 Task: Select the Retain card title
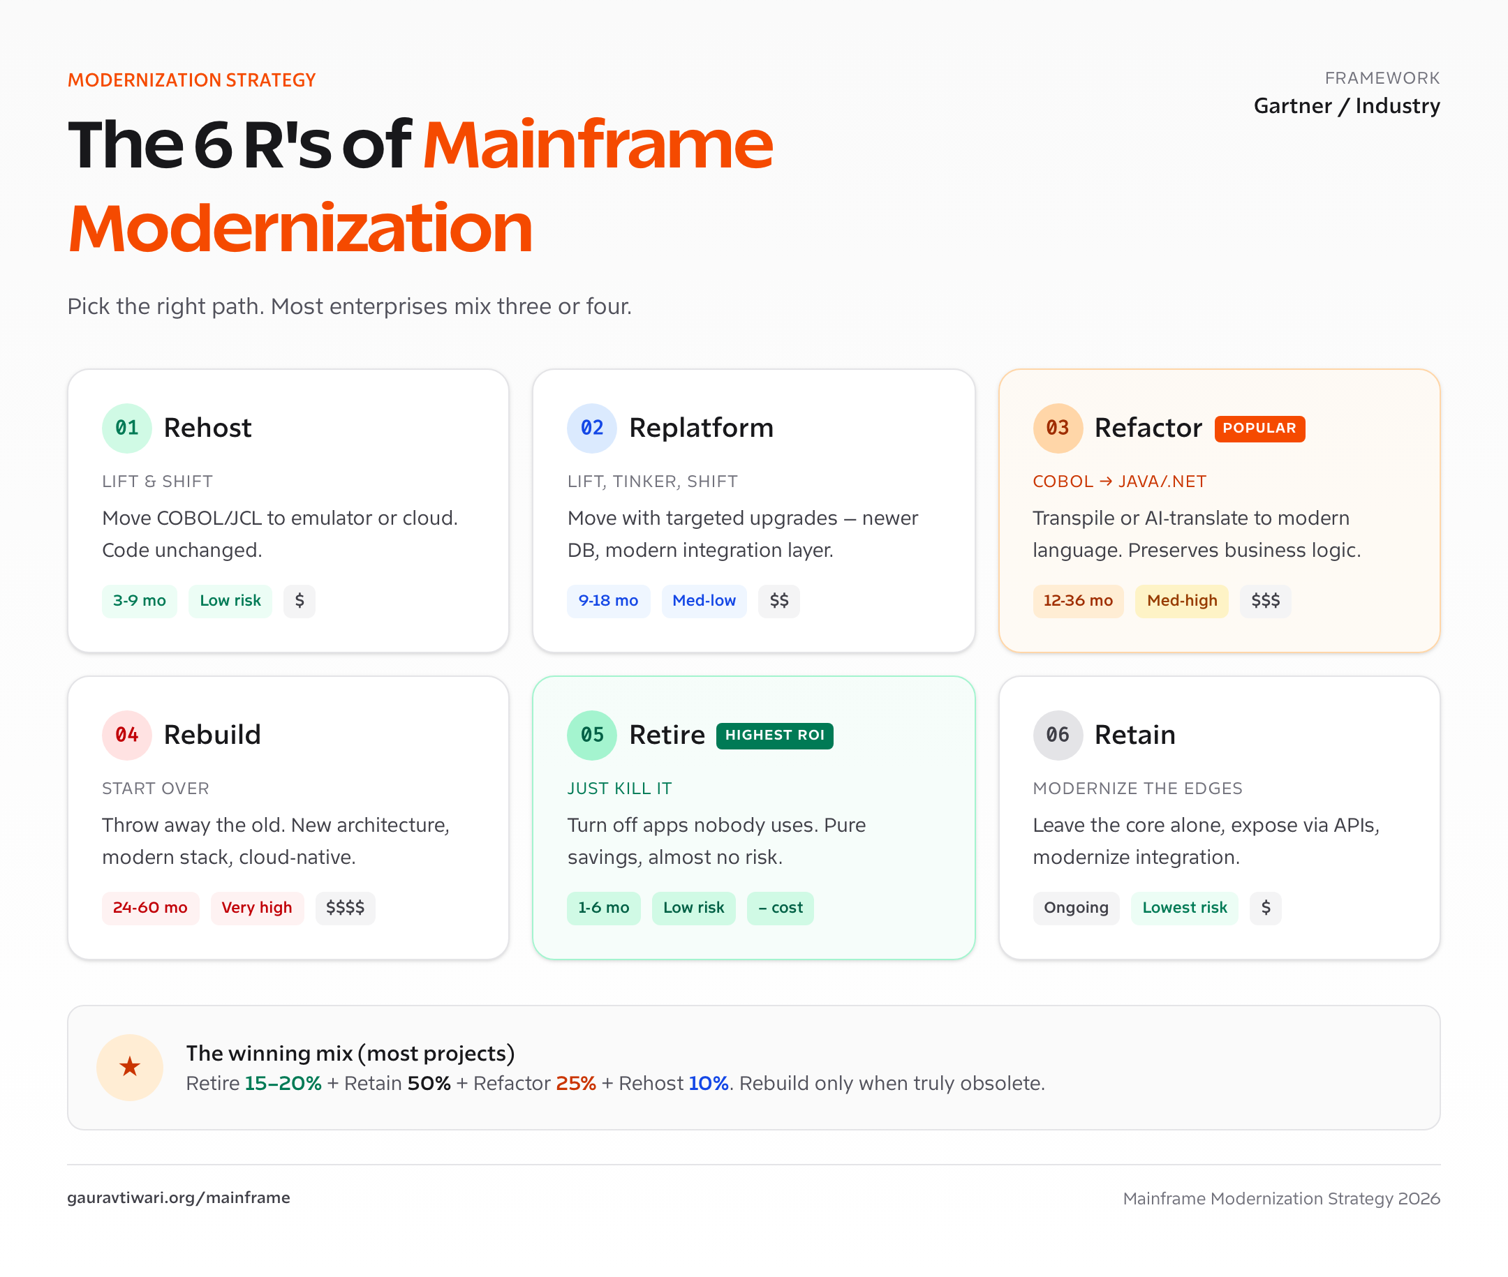pos(1135,735)
